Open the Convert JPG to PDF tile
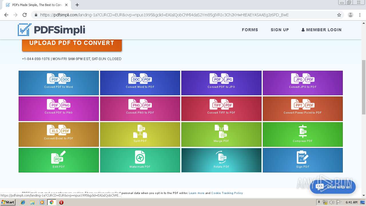 click(x=303, y=83)
